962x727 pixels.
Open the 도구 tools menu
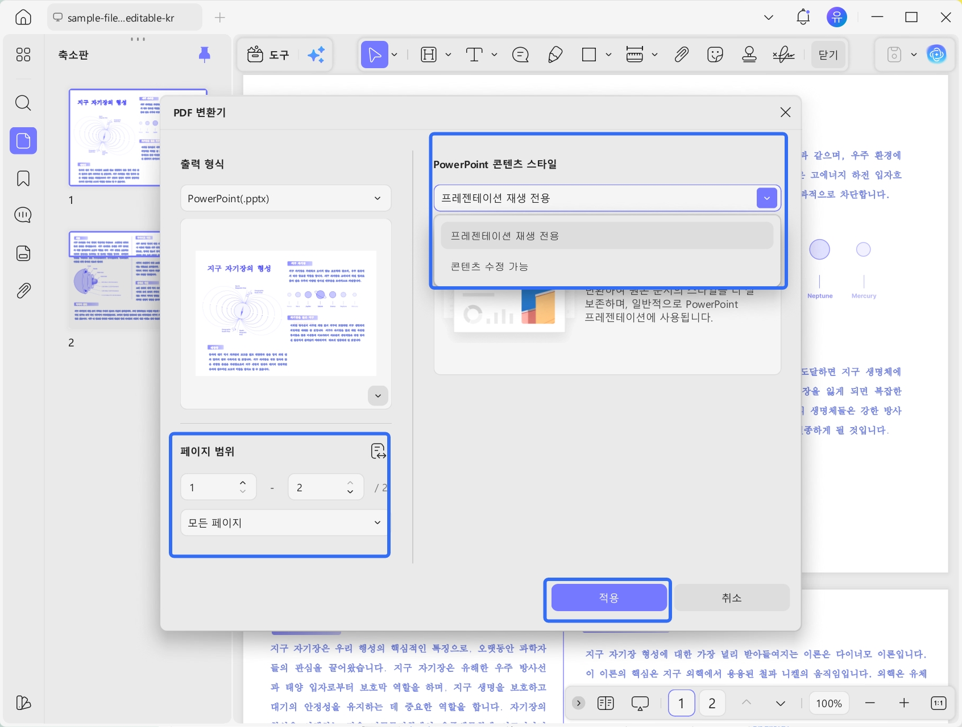click(268, 55)
